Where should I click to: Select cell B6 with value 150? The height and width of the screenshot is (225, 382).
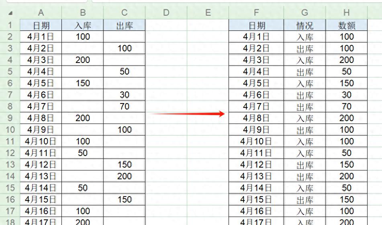(83, 83)
